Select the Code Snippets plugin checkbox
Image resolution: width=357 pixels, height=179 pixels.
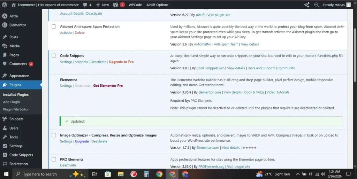tap(54, 56)
